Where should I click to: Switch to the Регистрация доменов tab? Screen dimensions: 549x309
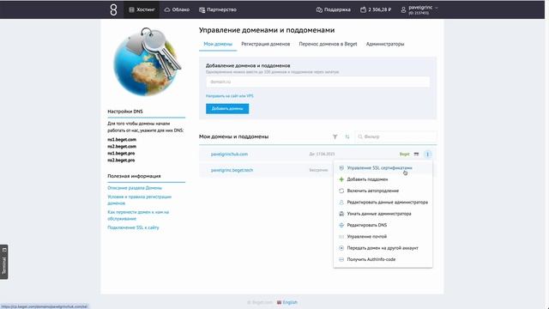(265, 44)
